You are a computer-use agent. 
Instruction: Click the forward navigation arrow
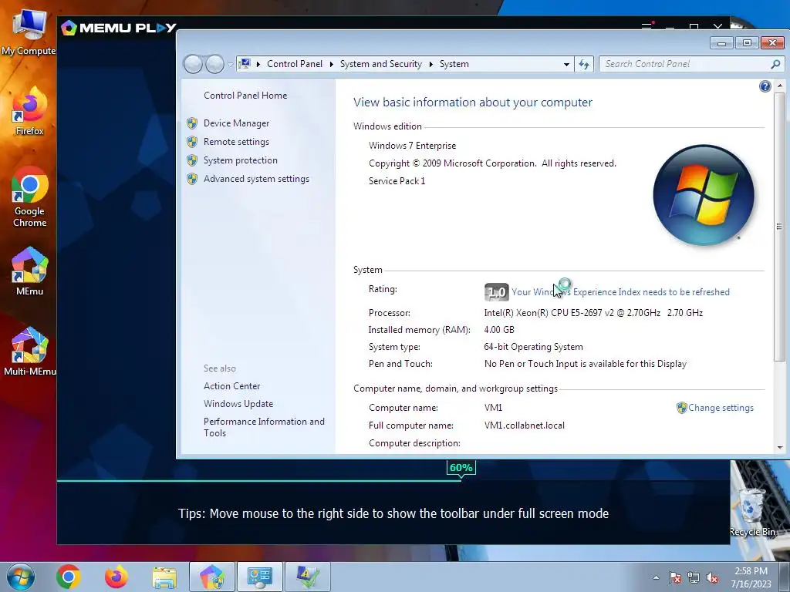(x=214, y=64)
